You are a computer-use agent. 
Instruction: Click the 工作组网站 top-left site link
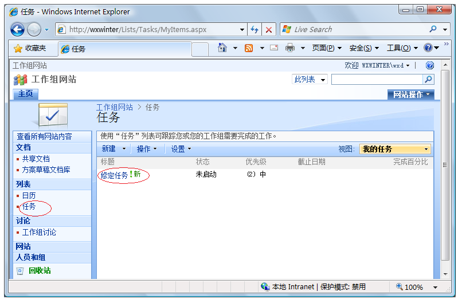[x=29, y=65]
